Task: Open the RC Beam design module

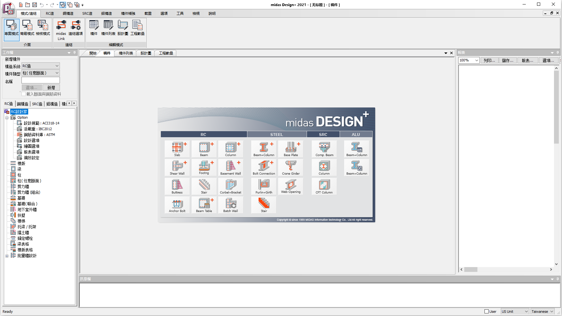Action: tap(204, 149)
